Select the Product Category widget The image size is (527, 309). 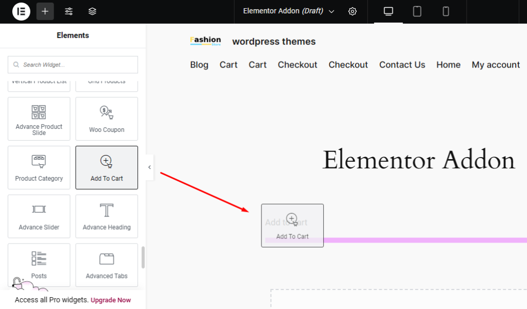tap(39, 167)
